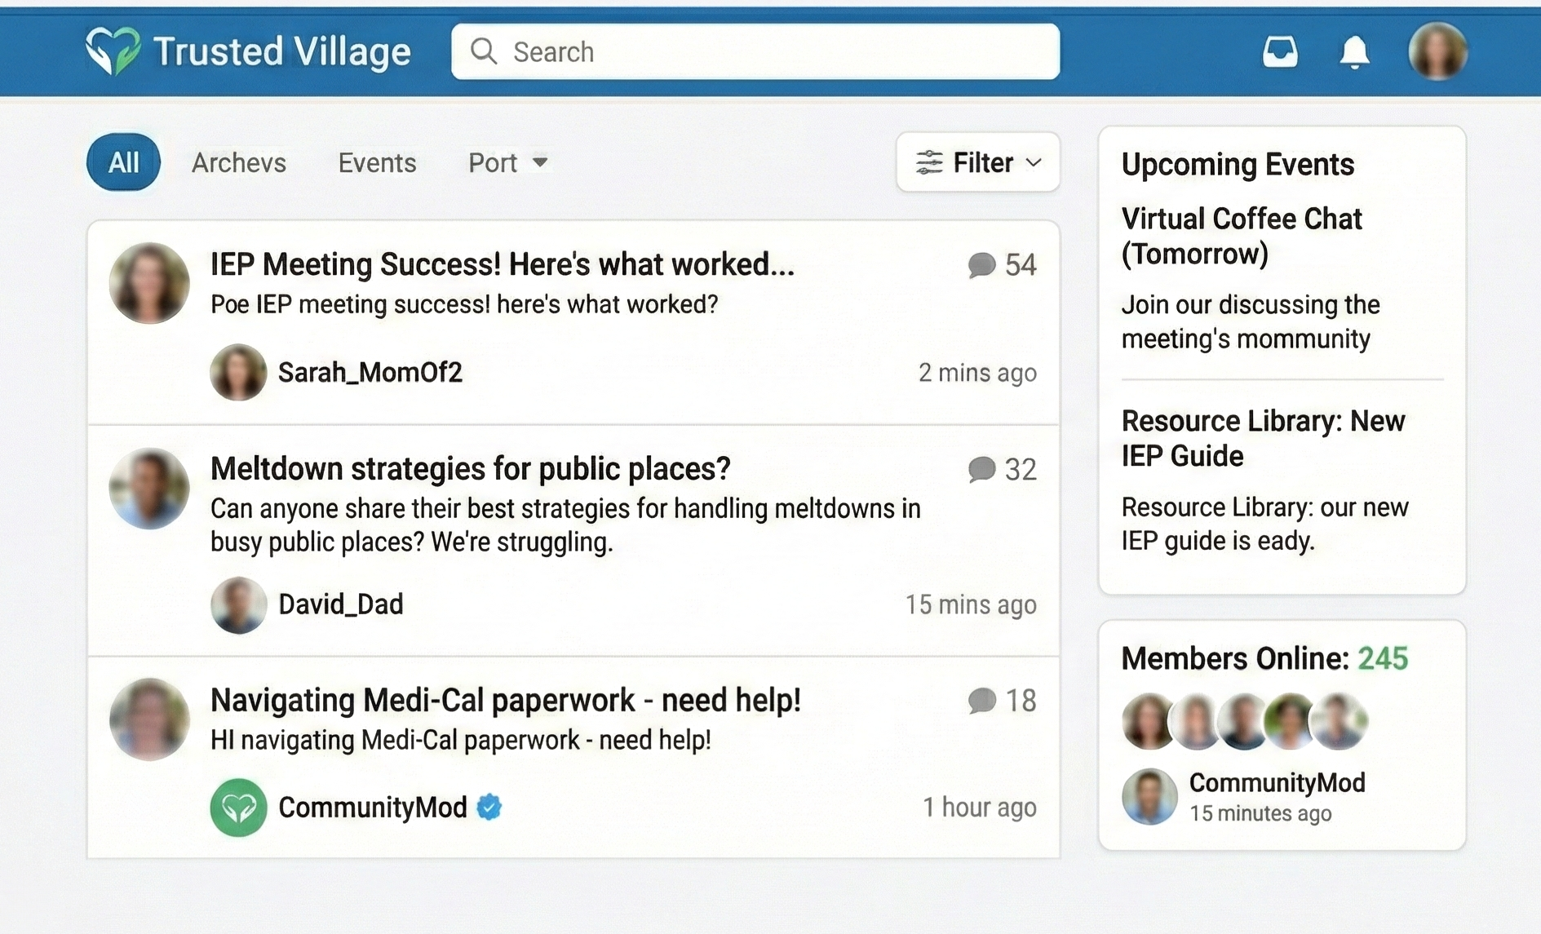The width and height of the screenshot is (1541, 934).
Task: Click the comment icon on the meltdown strategies post
Action: point(981,469)
